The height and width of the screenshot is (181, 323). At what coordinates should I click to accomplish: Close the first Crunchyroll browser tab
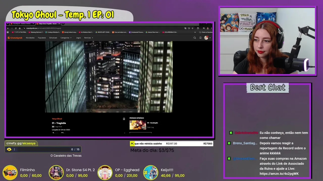click(x=33, y=24)
